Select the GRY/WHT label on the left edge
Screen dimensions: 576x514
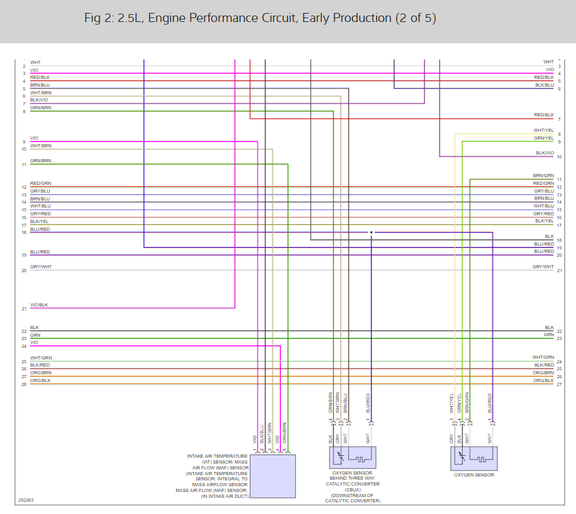coord(41,267)
